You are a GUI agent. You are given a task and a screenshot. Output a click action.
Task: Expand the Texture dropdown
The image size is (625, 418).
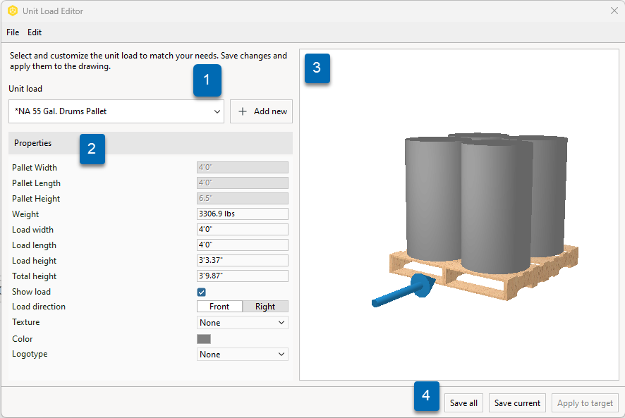tap(243, 322)
